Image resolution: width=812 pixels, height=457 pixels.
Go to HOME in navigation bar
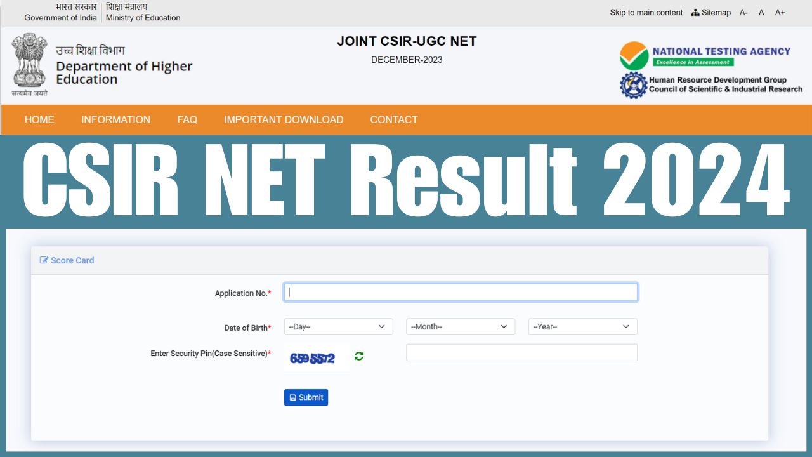[39, 119]
